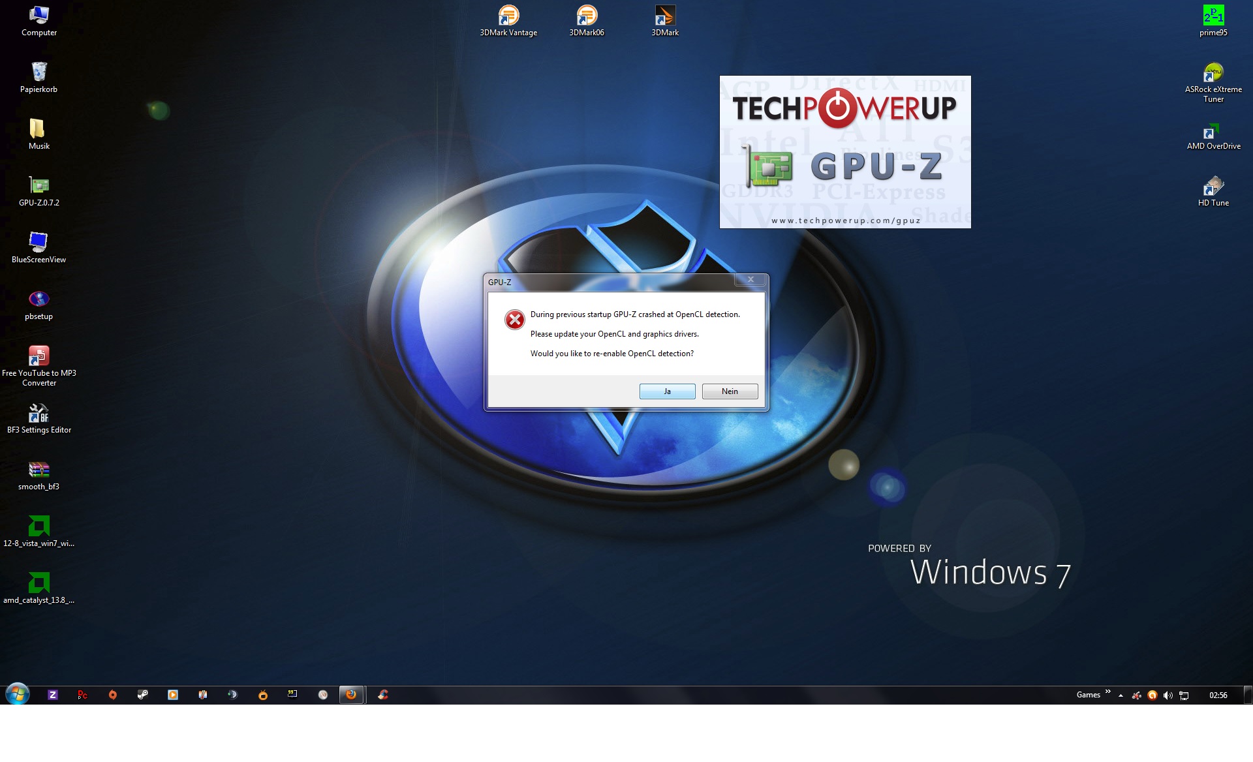Open the 3DMark06 shortcut
The image size is (1253, 762).
tap(587, 16)
